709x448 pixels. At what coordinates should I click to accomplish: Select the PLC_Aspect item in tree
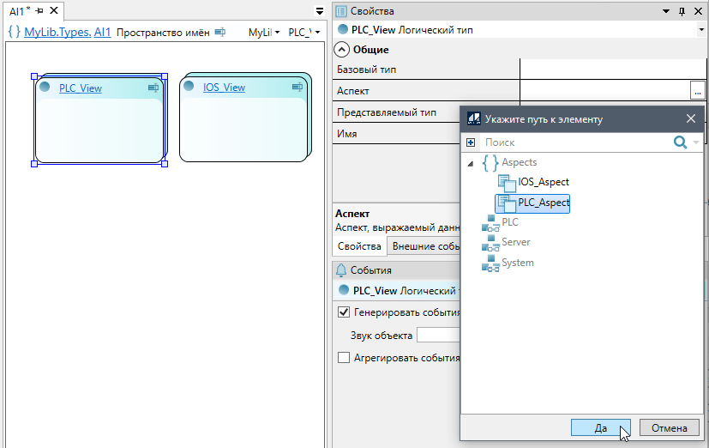pos(543,203)
